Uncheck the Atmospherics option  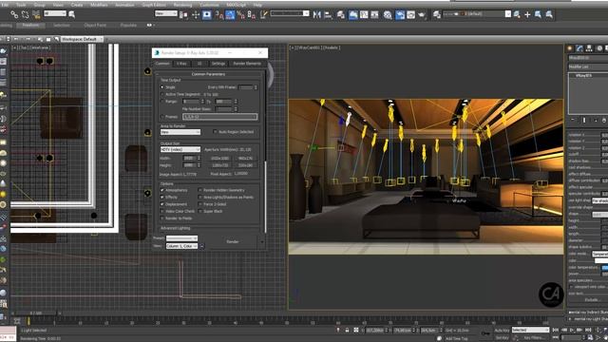(162, 190)
